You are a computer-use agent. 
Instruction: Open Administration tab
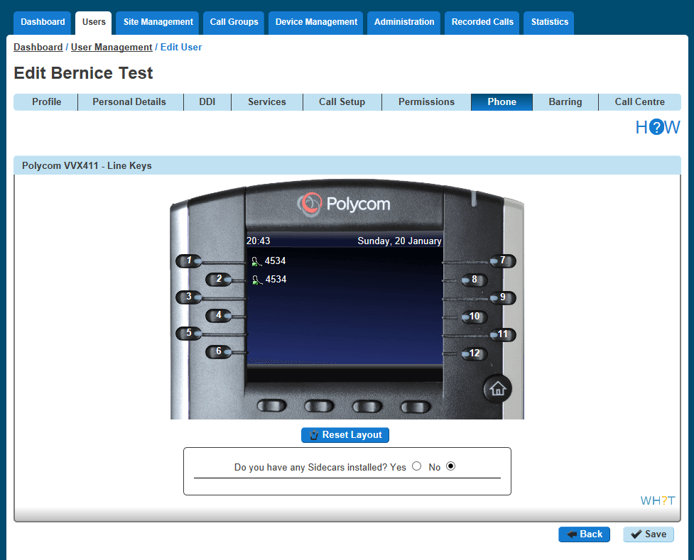point(404,23)
